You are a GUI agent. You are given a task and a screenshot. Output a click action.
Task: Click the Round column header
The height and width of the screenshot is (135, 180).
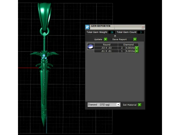point(106,45)
